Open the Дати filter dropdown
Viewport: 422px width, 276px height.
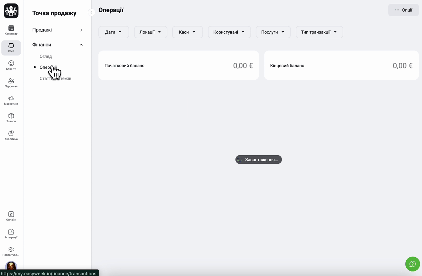tap(114, 32)
